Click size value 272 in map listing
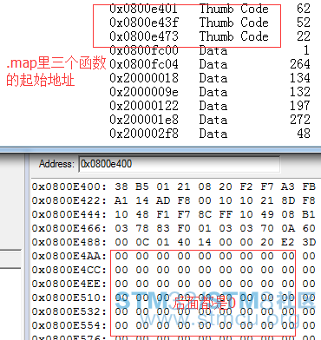 coord(300,120)
